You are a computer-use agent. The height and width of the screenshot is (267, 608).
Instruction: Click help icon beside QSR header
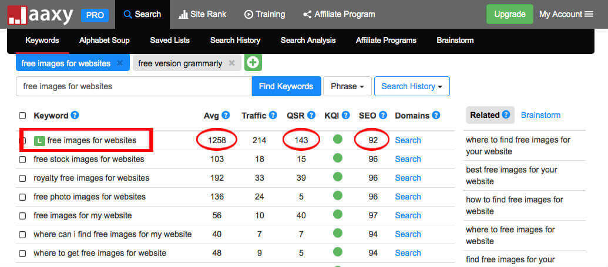point(311,116)
